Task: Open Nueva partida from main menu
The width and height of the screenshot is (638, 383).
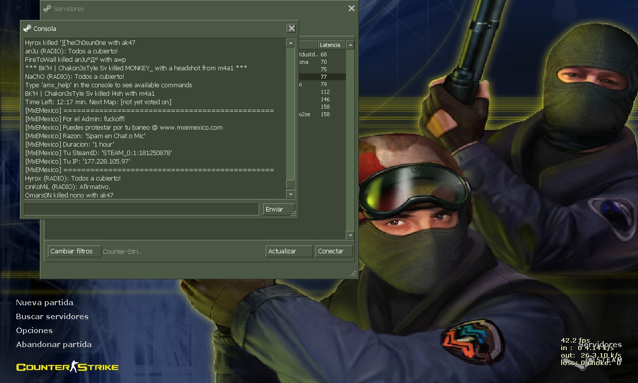Action: point(44,303)
